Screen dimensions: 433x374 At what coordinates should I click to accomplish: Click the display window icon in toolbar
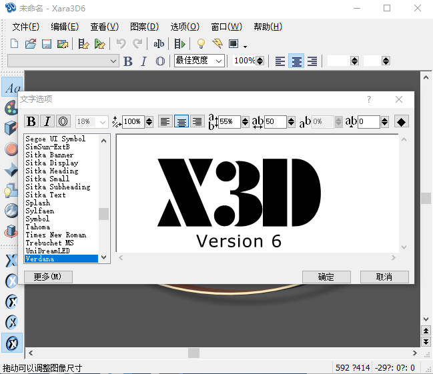click(x=234, y=43)
